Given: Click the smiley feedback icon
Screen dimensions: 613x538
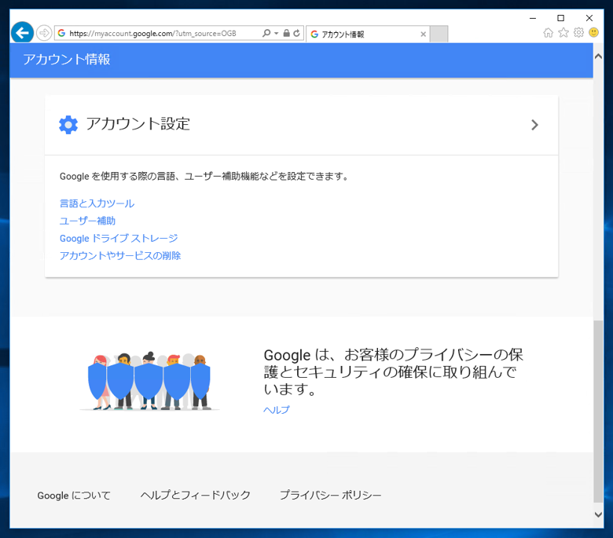Looking at the screenshot, I should (x=593, y=32).
